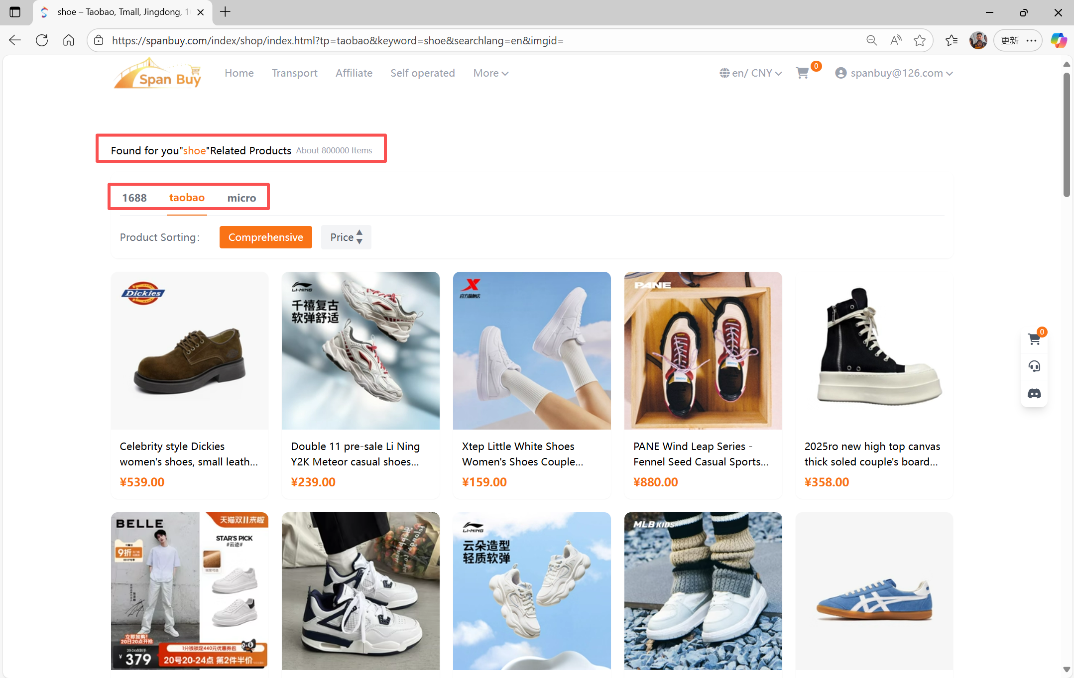Open en/ CNY language currency dropdown
This screenshot has height=678, width=1074.
point(750,73)
